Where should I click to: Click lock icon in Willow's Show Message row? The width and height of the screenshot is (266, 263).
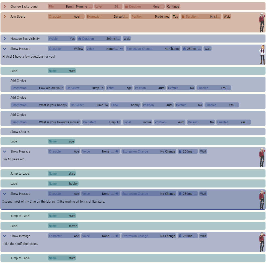pos(184,49)
